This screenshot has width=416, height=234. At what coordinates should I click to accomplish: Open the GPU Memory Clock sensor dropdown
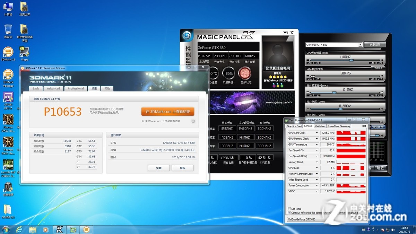click(x=317, y=139)
